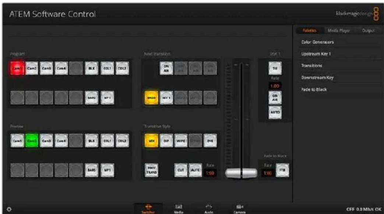Choose the DVE transition style
384x214 pixels.
pyautogui.click(x=210, y=141)
